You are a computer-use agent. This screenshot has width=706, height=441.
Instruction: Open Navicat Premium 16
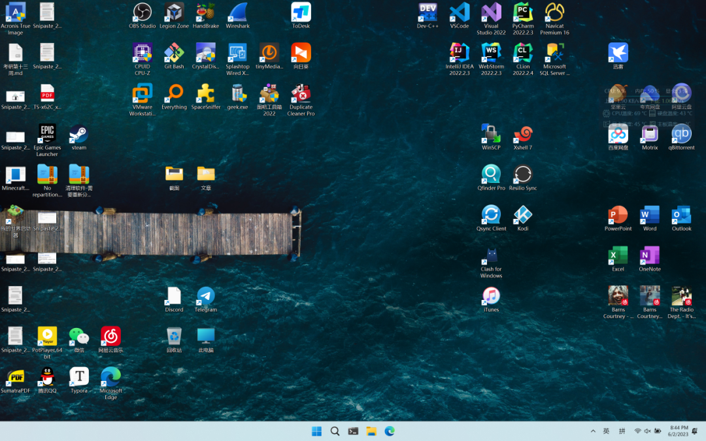tap(555, 19)
